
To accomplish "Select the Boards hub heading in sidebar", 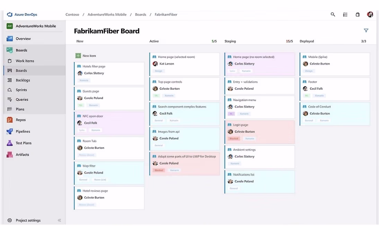I will 21,50.
